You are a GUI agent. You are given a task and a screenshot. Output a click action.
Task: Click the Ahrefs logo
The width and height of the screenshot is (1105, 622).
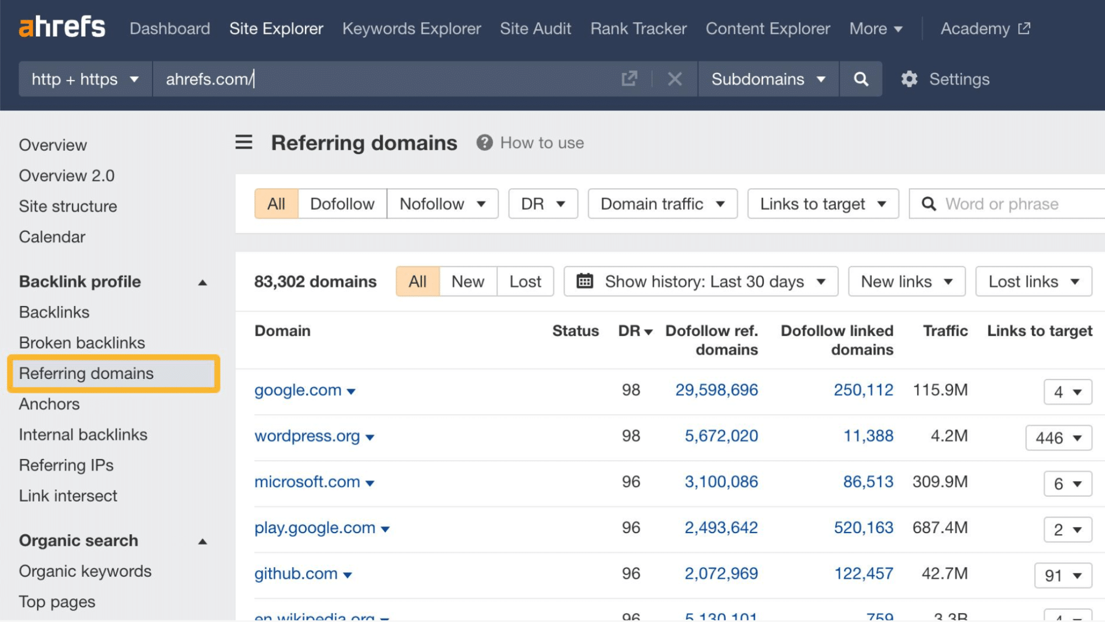[62, 27]
